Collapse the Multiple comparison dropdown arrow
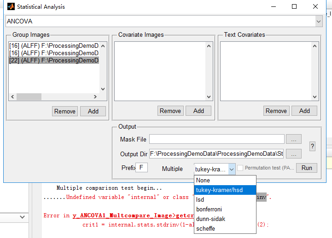 coord(232,169)
